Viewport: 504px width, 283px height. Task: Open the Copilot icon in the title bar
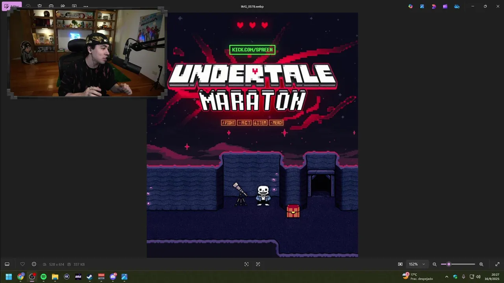(410, 6)
